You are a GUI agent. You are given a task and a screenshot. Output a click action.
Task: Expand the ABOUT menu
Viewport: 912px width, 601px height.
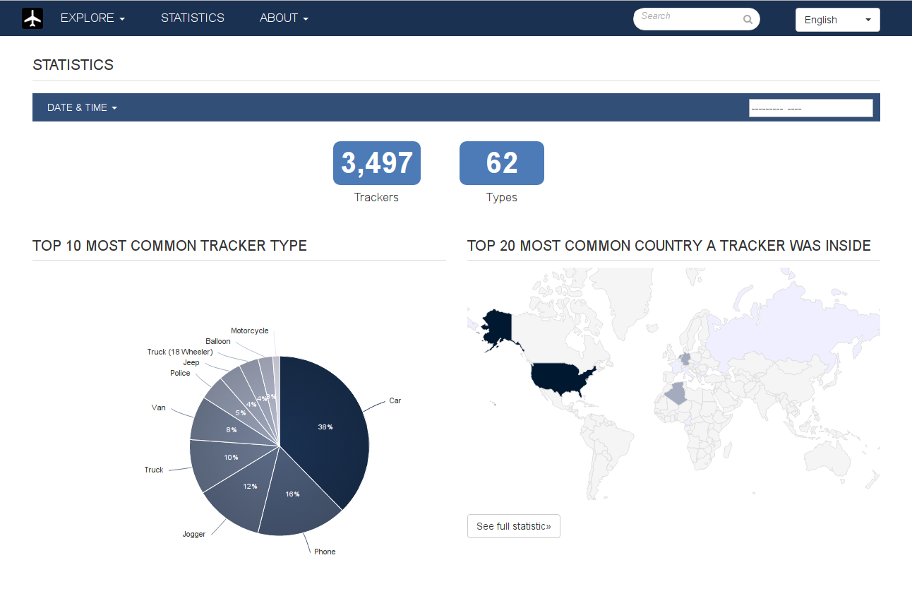284,18
